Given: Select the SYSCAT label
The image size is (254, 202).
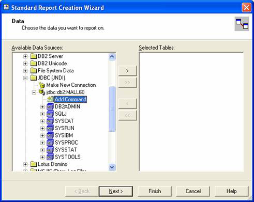Looking at the screenshot, I should 64,121.
